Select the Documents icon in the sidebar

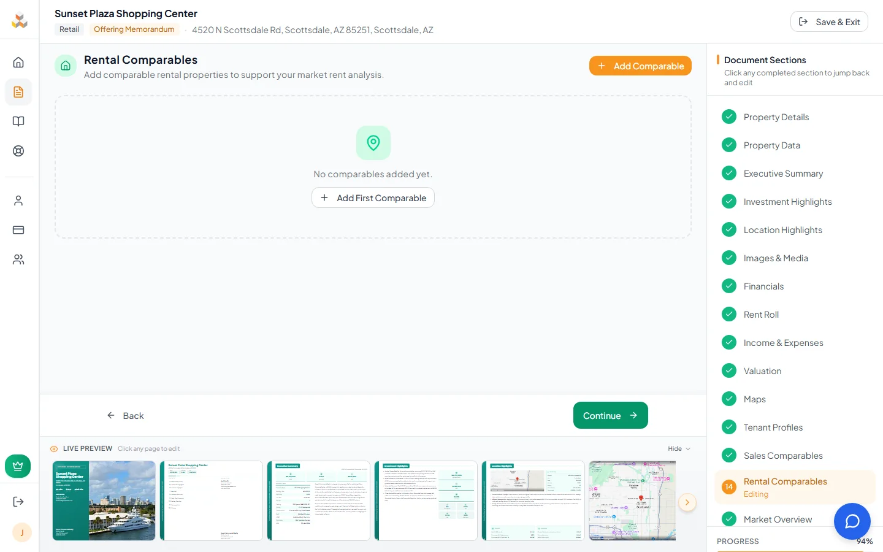pyautogui.click(x=19, y=92)
